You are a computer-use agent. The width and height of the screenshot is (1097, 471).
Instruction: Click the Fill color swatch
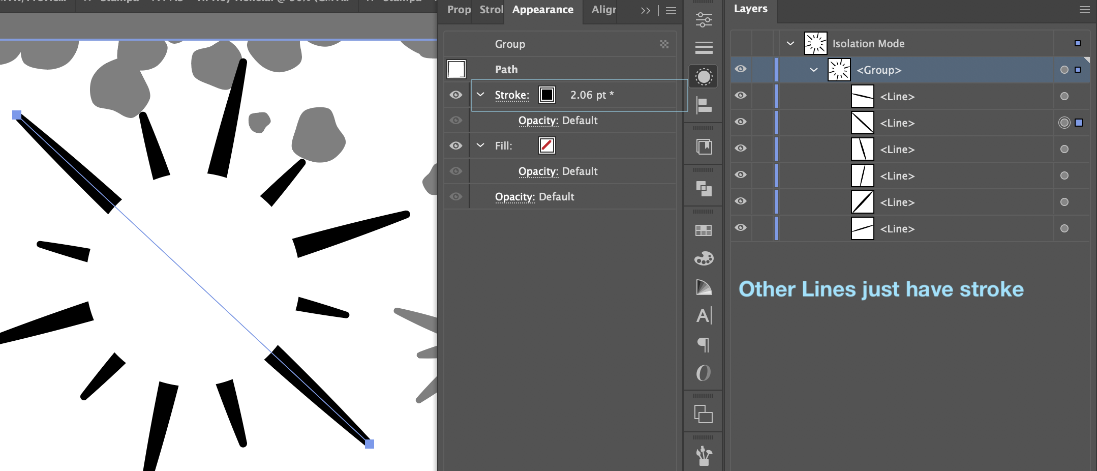point(547,145)
